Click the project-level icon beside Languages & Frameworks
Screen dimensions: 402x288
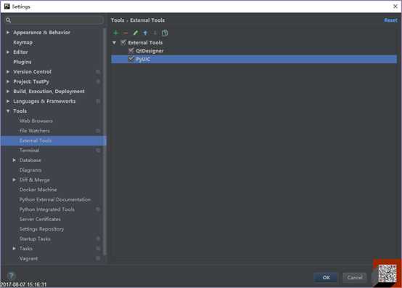[98, 101]
